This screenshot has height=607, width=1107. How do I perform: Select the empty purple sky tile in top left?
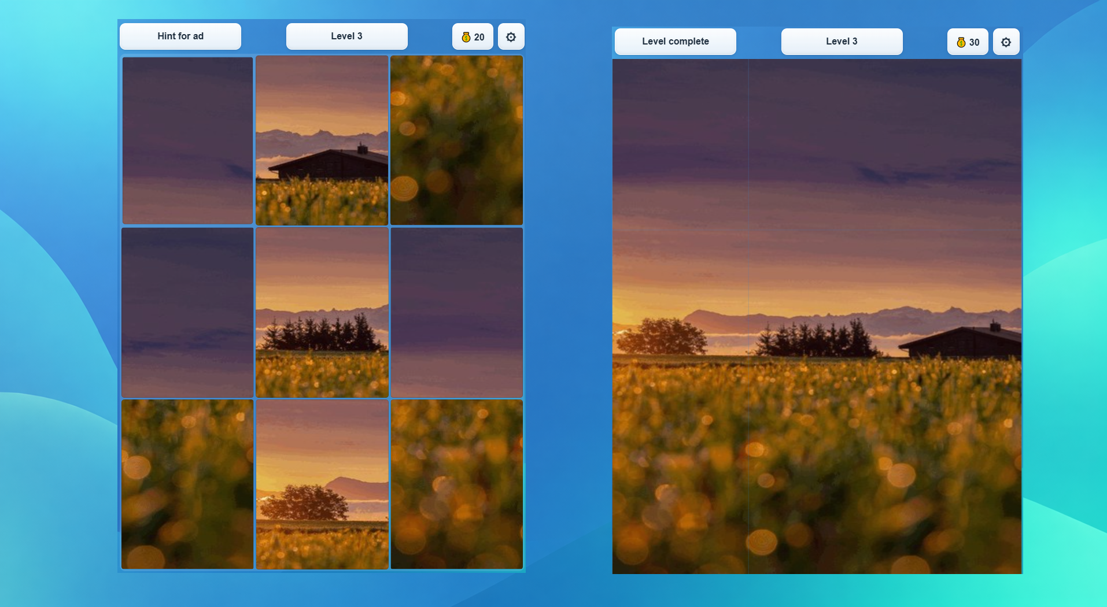click(187, 140)
